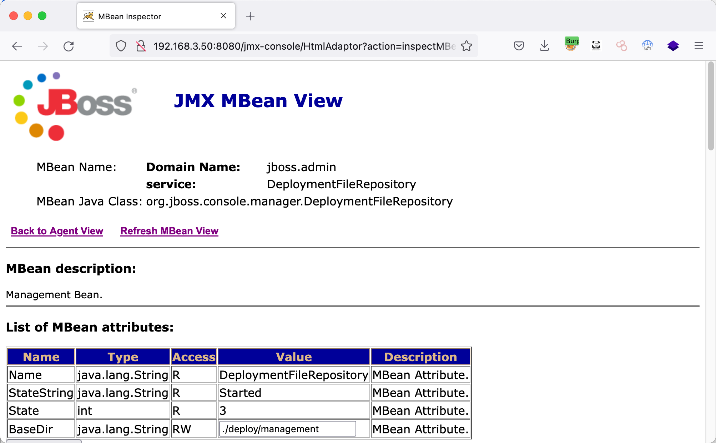The width and height of the screenshot is (716, 443).
Task: Open a new browser tab
Action: [x=250, y=16]
